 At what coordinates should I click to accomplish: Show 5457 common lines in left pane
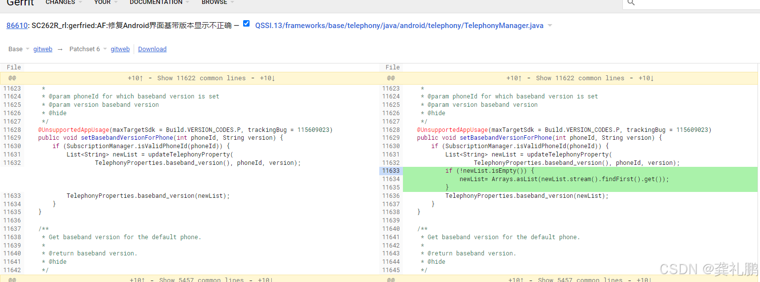(201, 280)
